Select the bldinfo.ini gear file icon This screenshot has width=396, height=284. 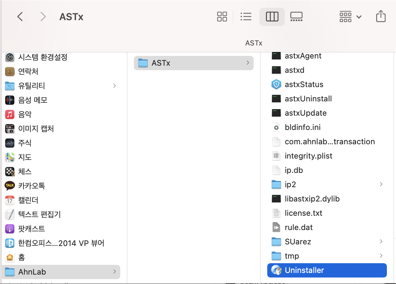coord(276,127)
